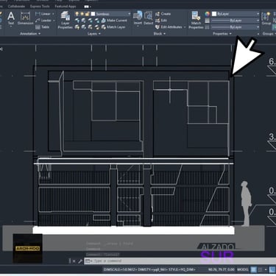Viewport: 276px width, 276px height.
Task: Click the Insert block icon
Action: (x=138, y=18)
